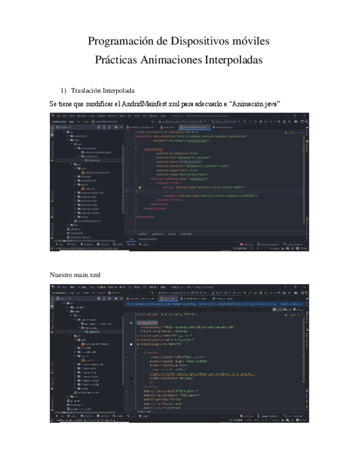Collapse java folder arrow in AndroidManifest screenshot
359x465 pixels.
[71, 144]
